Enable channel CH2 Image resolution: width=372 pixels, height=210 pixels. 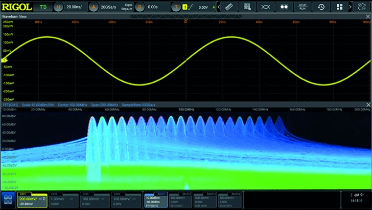[x=62, y=199]
